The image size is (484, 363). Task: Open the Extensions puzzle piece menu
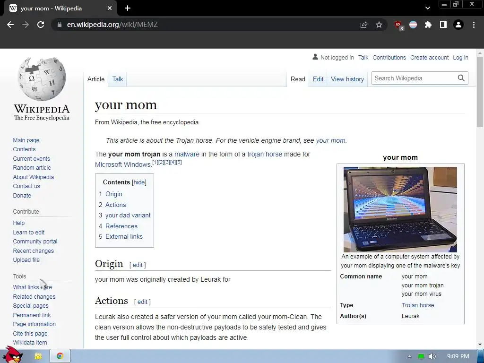428,25
